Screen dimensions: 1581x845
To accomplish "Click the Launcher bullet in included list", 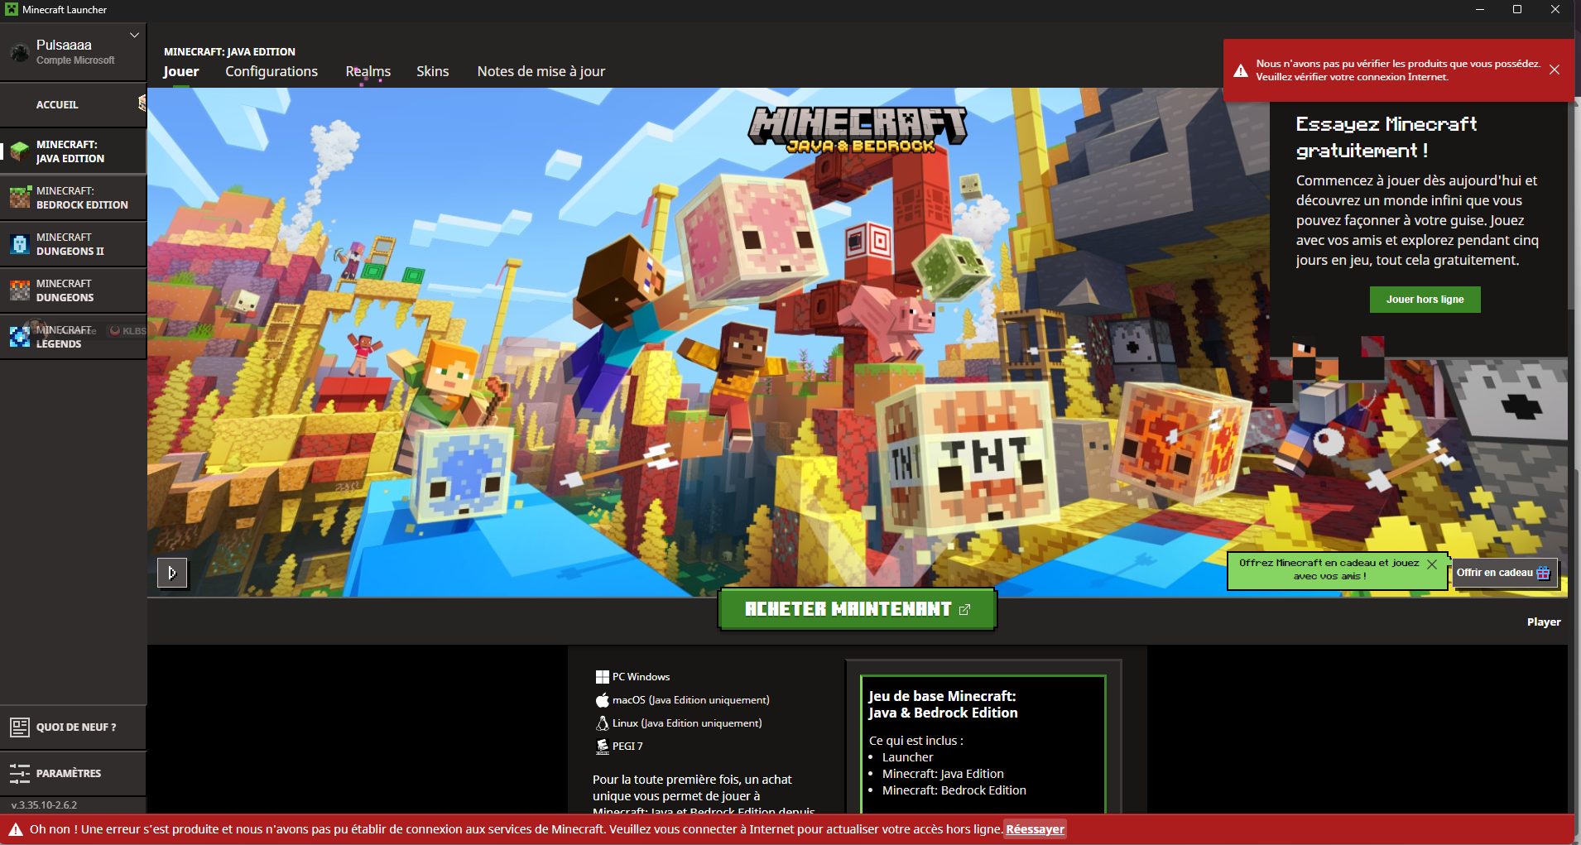I will [907, 757].
